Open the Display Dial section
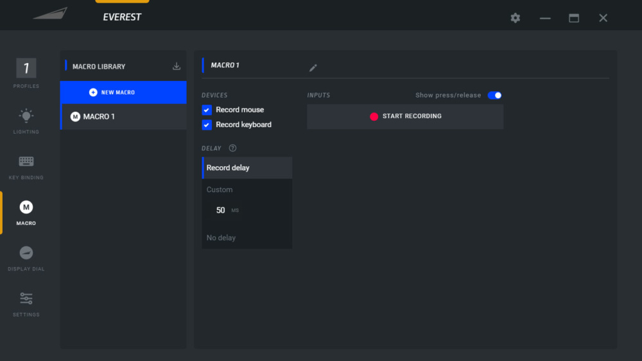 pos(26,259)
